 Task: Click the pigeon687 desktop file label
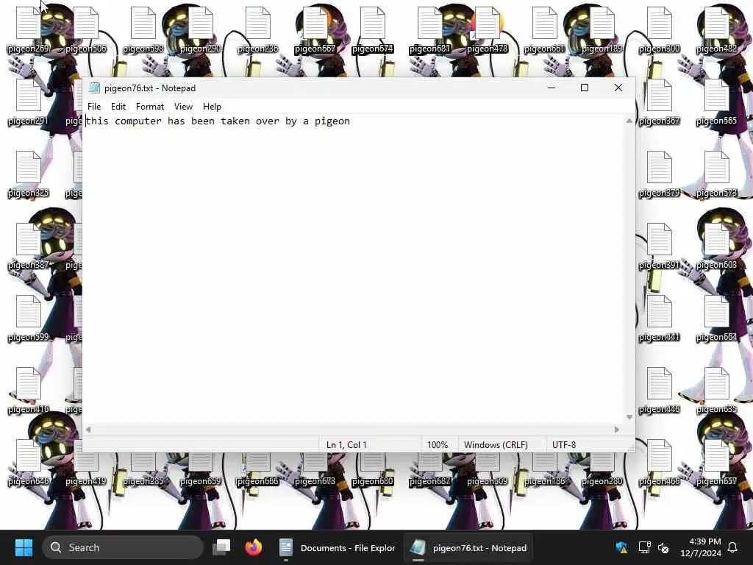429,481
